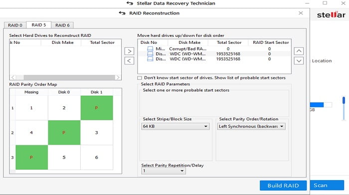Viewport: 349px width, 195px height.
Task: Click the vertical scrollbar in main window
Action: (344, 108)
